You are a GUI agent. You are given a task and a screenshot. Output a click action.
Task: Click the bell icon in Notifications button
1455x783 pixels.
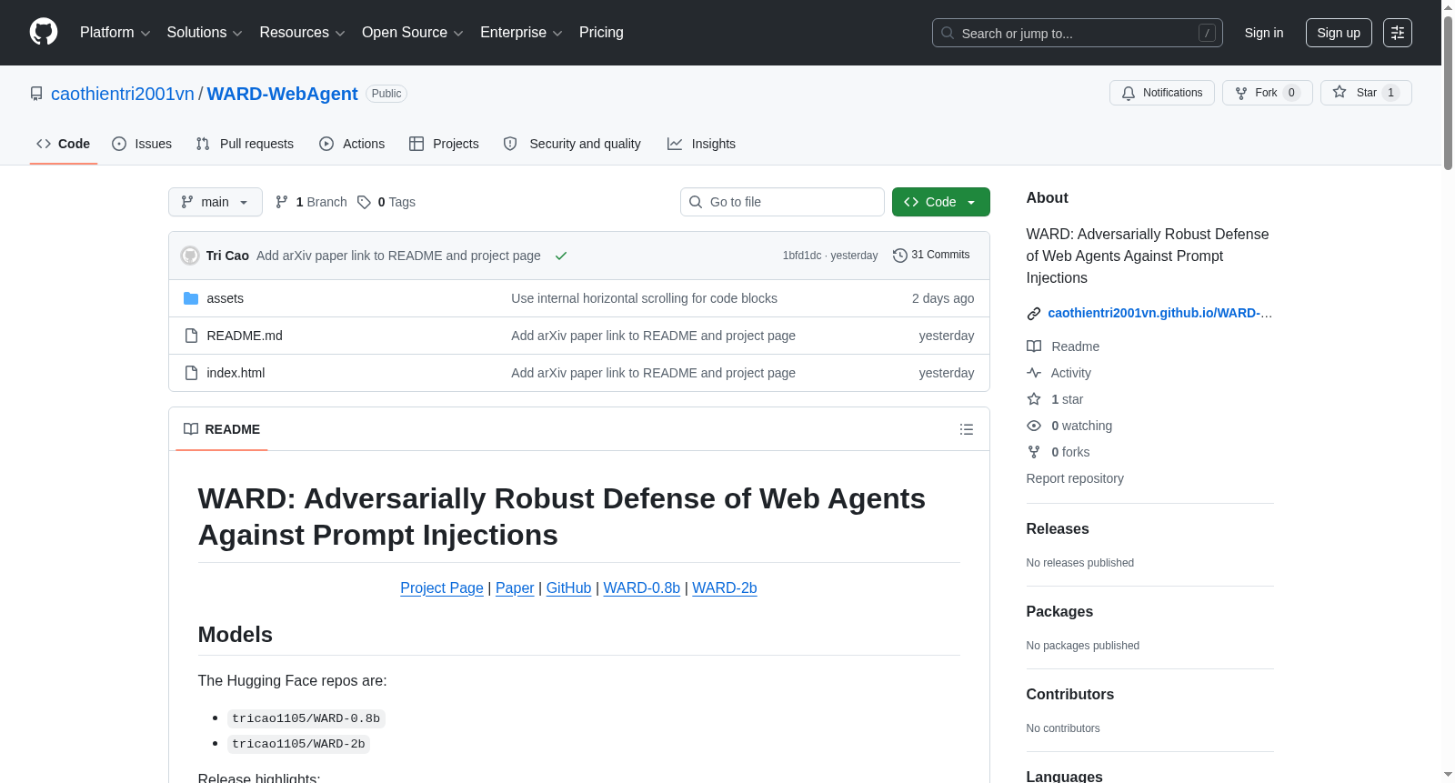pyautogui.click(x=1129, y=93)
